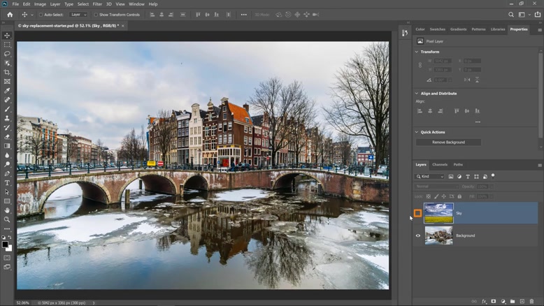Choose the Hand tool
This screenshot has height=306, width=544.
pos(7,210)
